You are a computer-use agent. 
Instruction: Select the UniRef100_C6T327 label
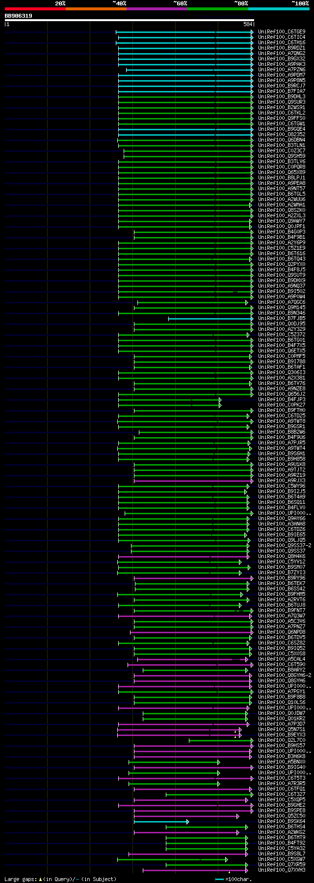(282, 794)
